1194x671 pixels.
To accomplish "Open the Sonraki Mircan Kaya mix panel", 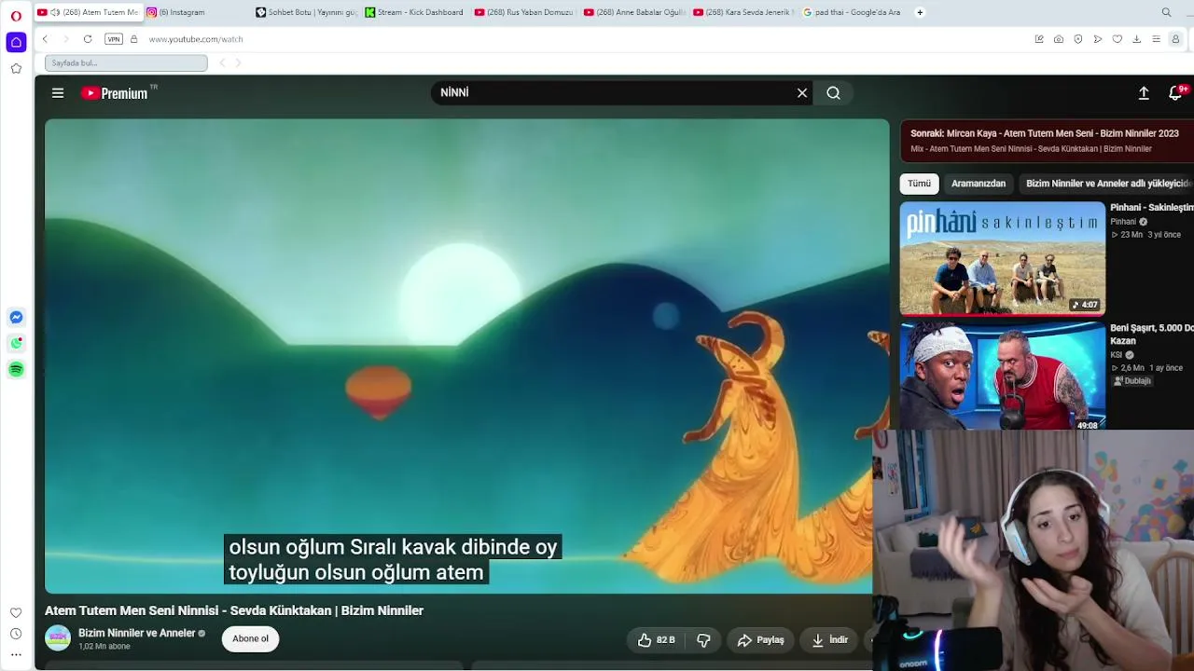I will coord(1047,141).
